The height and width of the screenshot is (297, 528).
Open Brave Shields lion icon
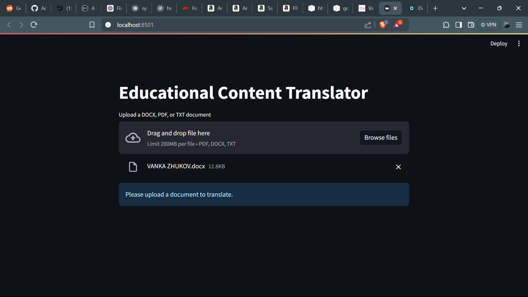(x=382, y=25)
